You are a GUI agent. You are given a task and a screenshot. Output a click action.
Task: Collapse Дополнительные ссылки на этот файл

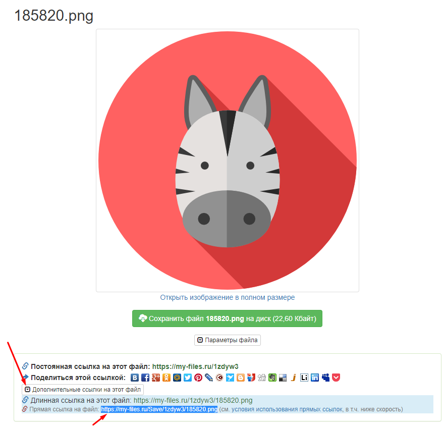(x=83, y=390)
